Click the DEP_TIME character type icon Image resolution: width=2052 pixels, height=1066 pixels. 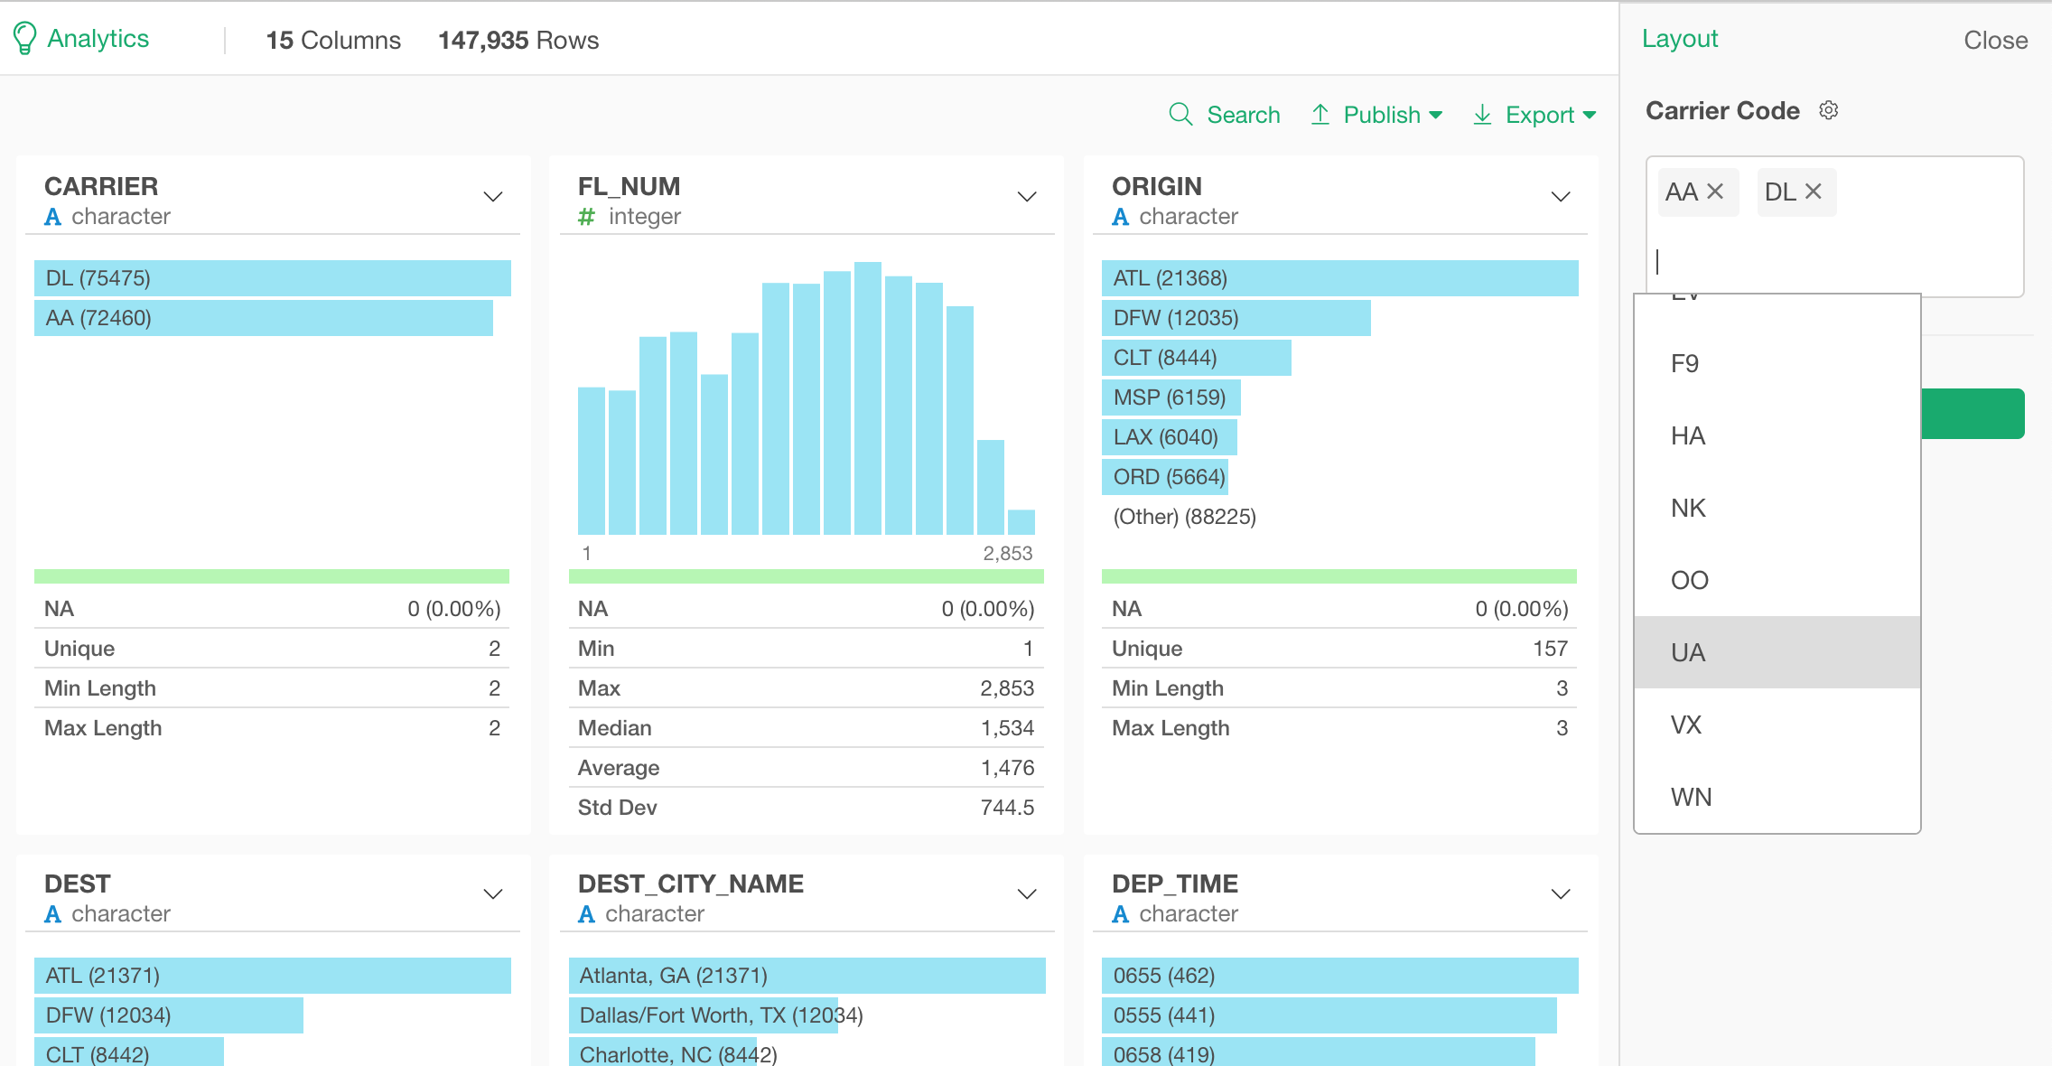pyautogui.click(x=1121, y=914)
